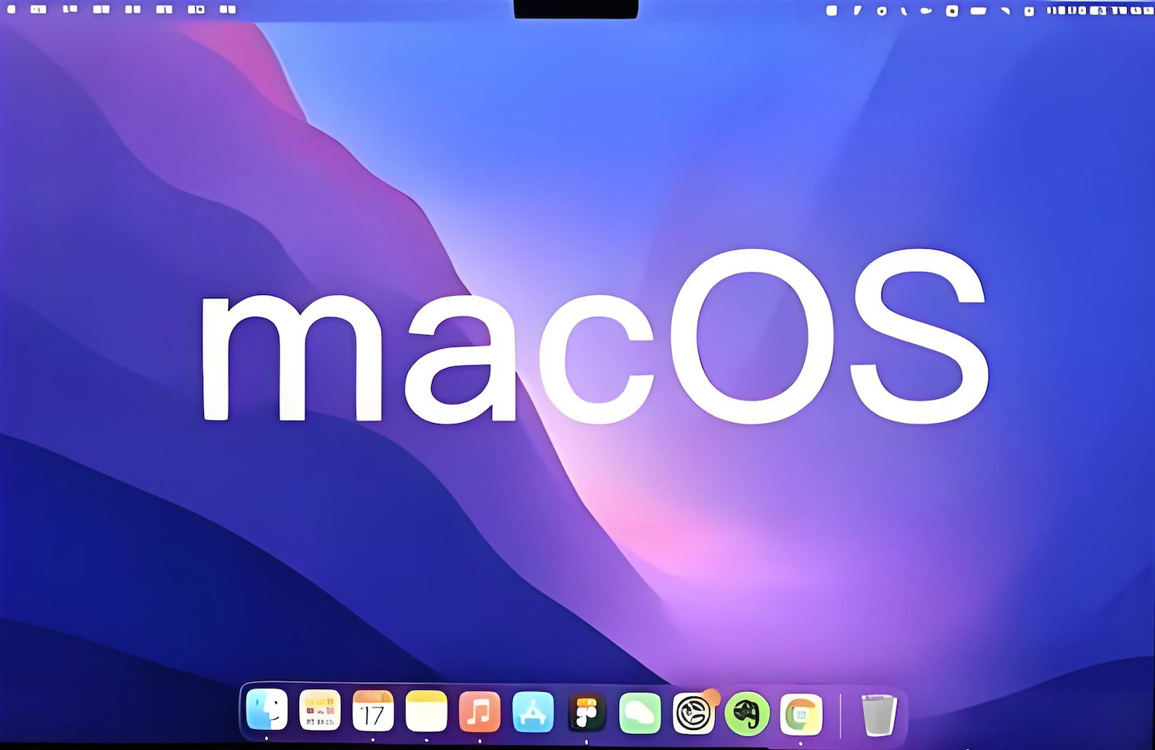Launch Figma from the Dock

pyautogui.click(x=586, y=712)
